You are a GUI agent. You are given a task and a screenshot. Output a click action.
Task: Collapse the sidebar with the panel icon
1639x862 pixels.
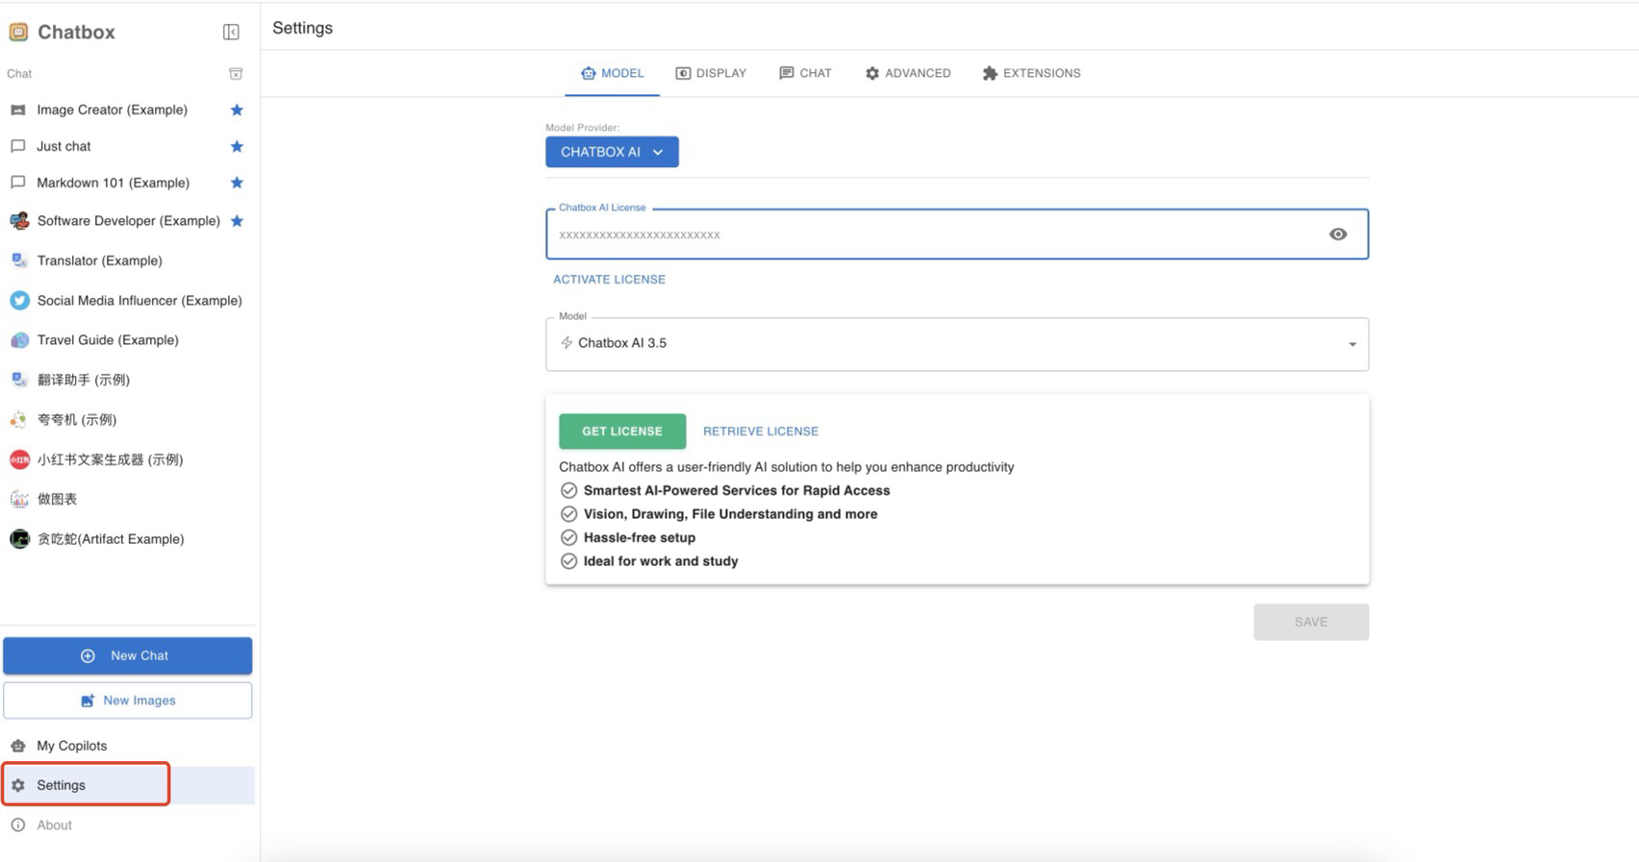click(231, 32)
